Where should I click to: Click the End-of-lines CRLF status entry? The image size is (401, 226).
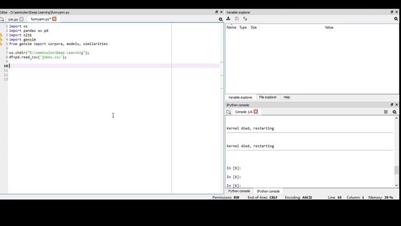(x=263, y=198)
